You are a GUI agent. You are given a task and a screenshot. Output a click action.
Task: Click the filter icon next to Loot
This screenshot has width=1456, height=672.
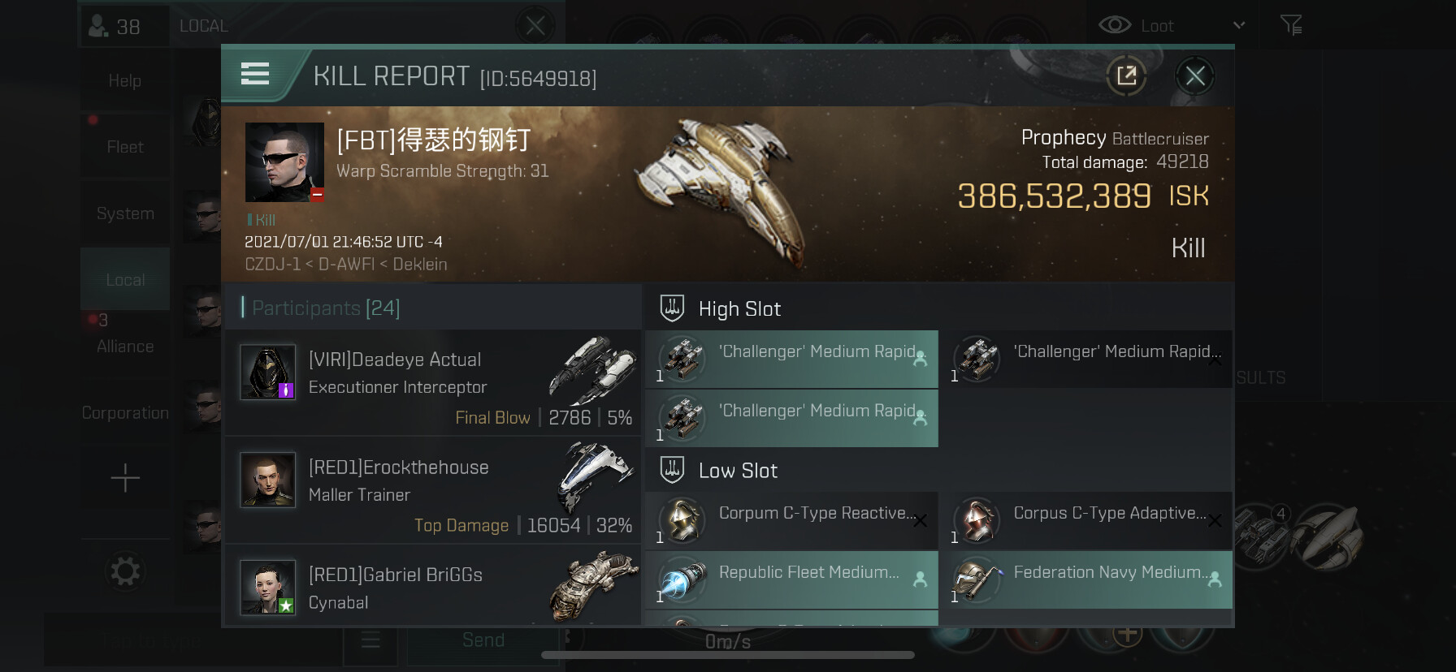pyautogui.click(x=1291, y=25)
